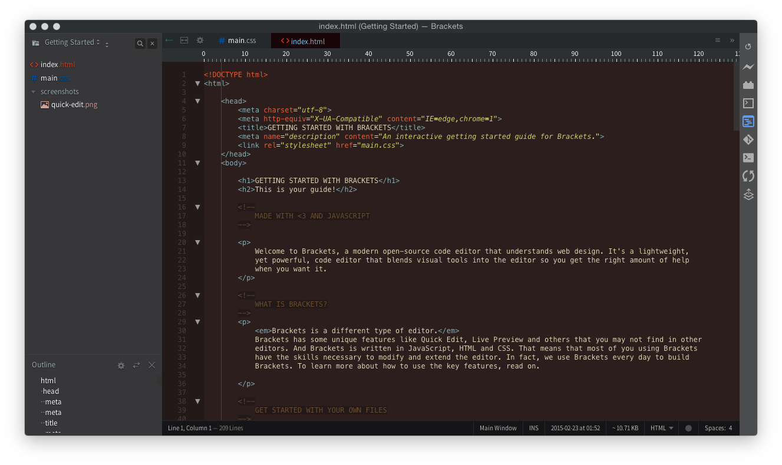Select title in the Outline panel
Screen dimensions: 782x465
point(51,423)
